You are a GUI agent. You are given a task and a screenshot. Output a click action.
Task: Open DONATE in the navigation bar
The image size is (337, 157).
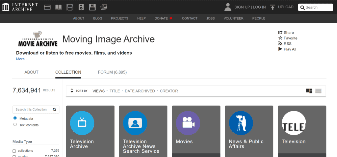(x=161, y=18)
